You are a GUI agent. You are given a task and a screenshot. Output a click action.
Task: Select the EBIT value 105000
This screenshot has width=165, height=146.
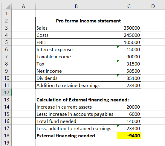pos(129,42)
